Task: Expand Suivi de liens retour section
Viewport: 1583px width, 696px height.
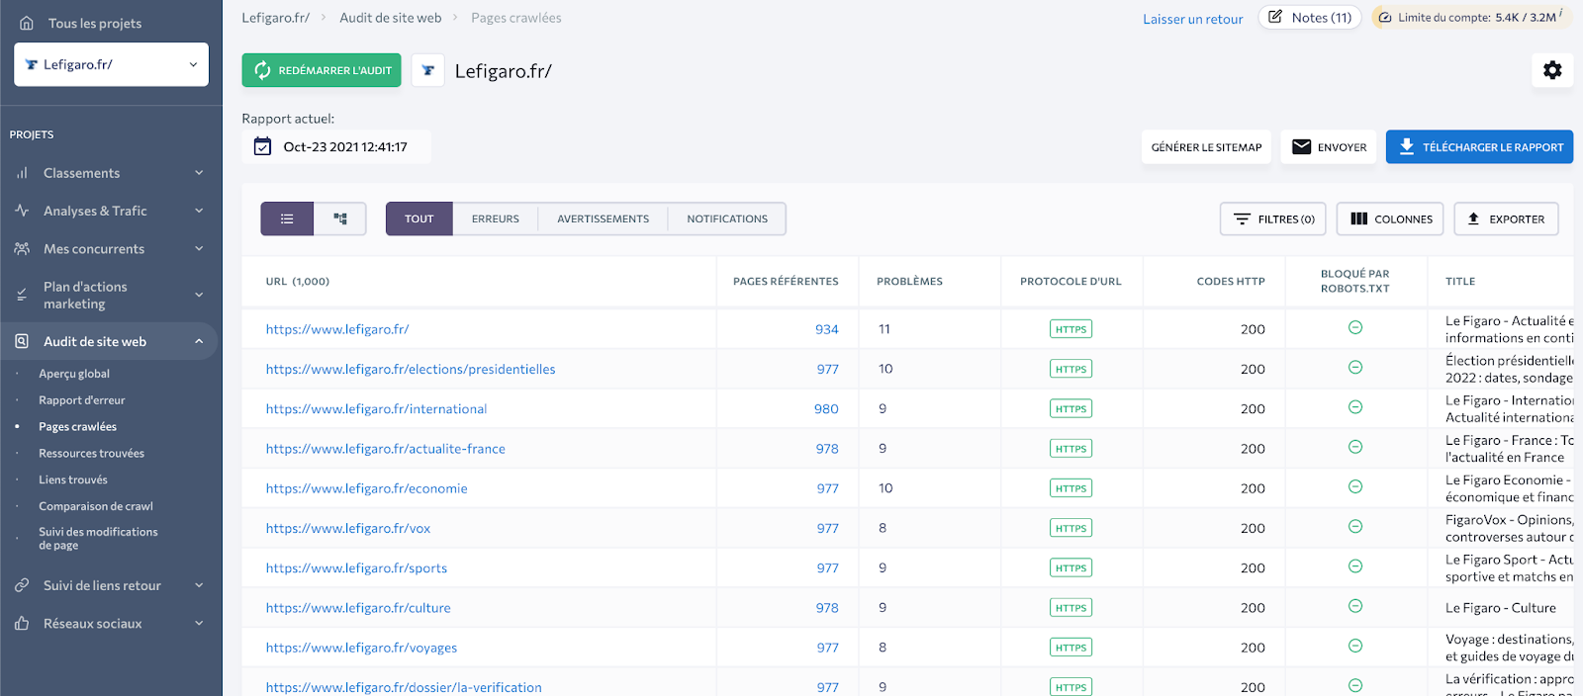Action: pos(199,585)
